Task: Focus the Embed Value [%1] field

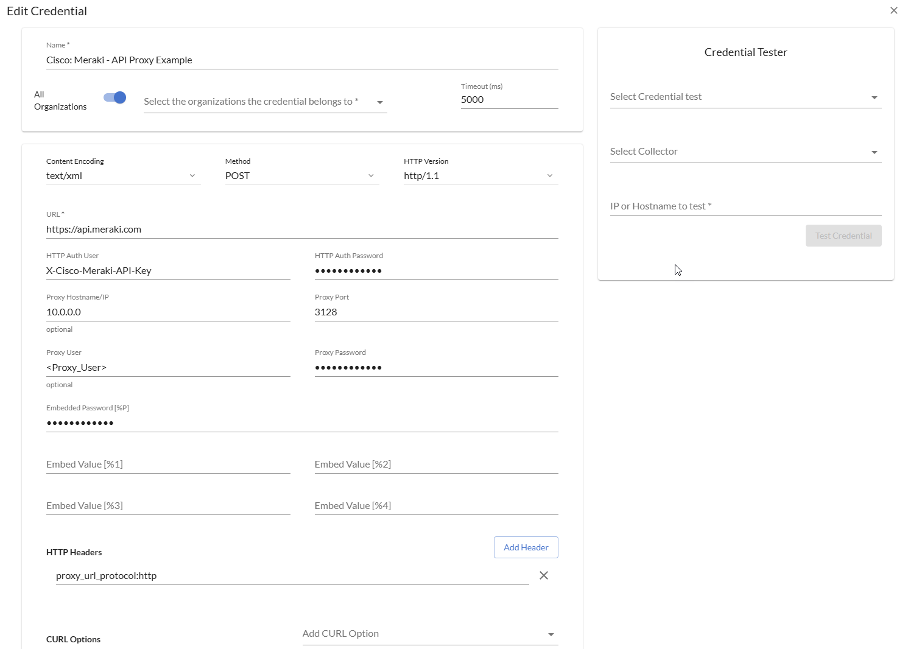Action: click(167, 465)
